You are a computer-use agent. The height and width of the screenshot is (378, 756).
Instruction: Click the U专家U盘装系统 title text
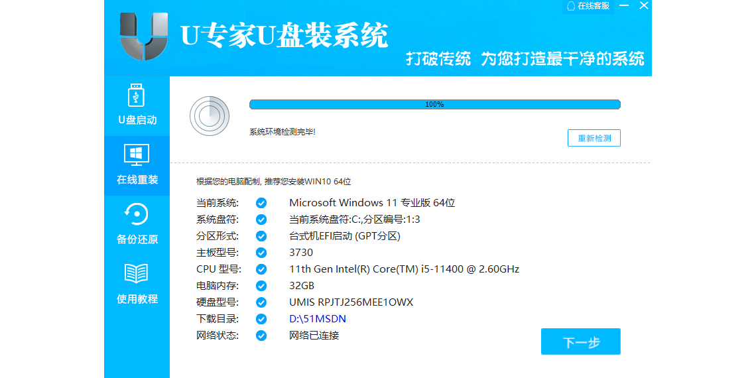click(284, 35)
